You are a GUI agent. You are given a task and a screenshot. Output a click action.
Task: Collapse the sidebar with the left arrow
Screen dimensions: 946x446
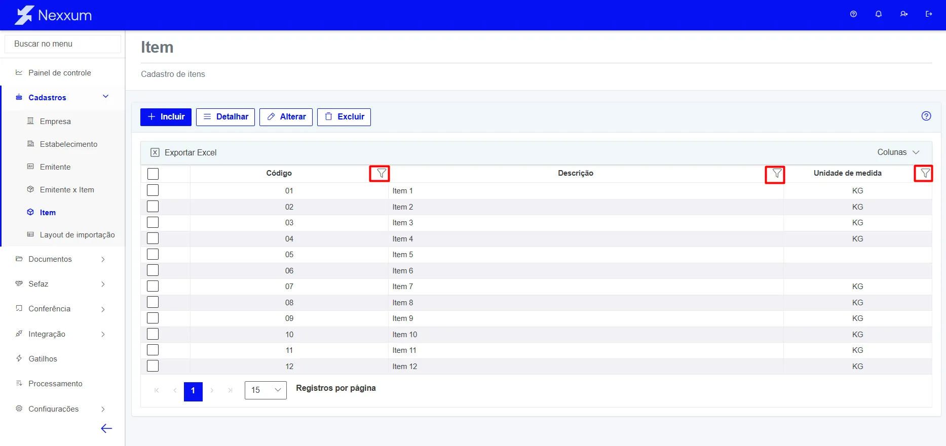[106, 429]
